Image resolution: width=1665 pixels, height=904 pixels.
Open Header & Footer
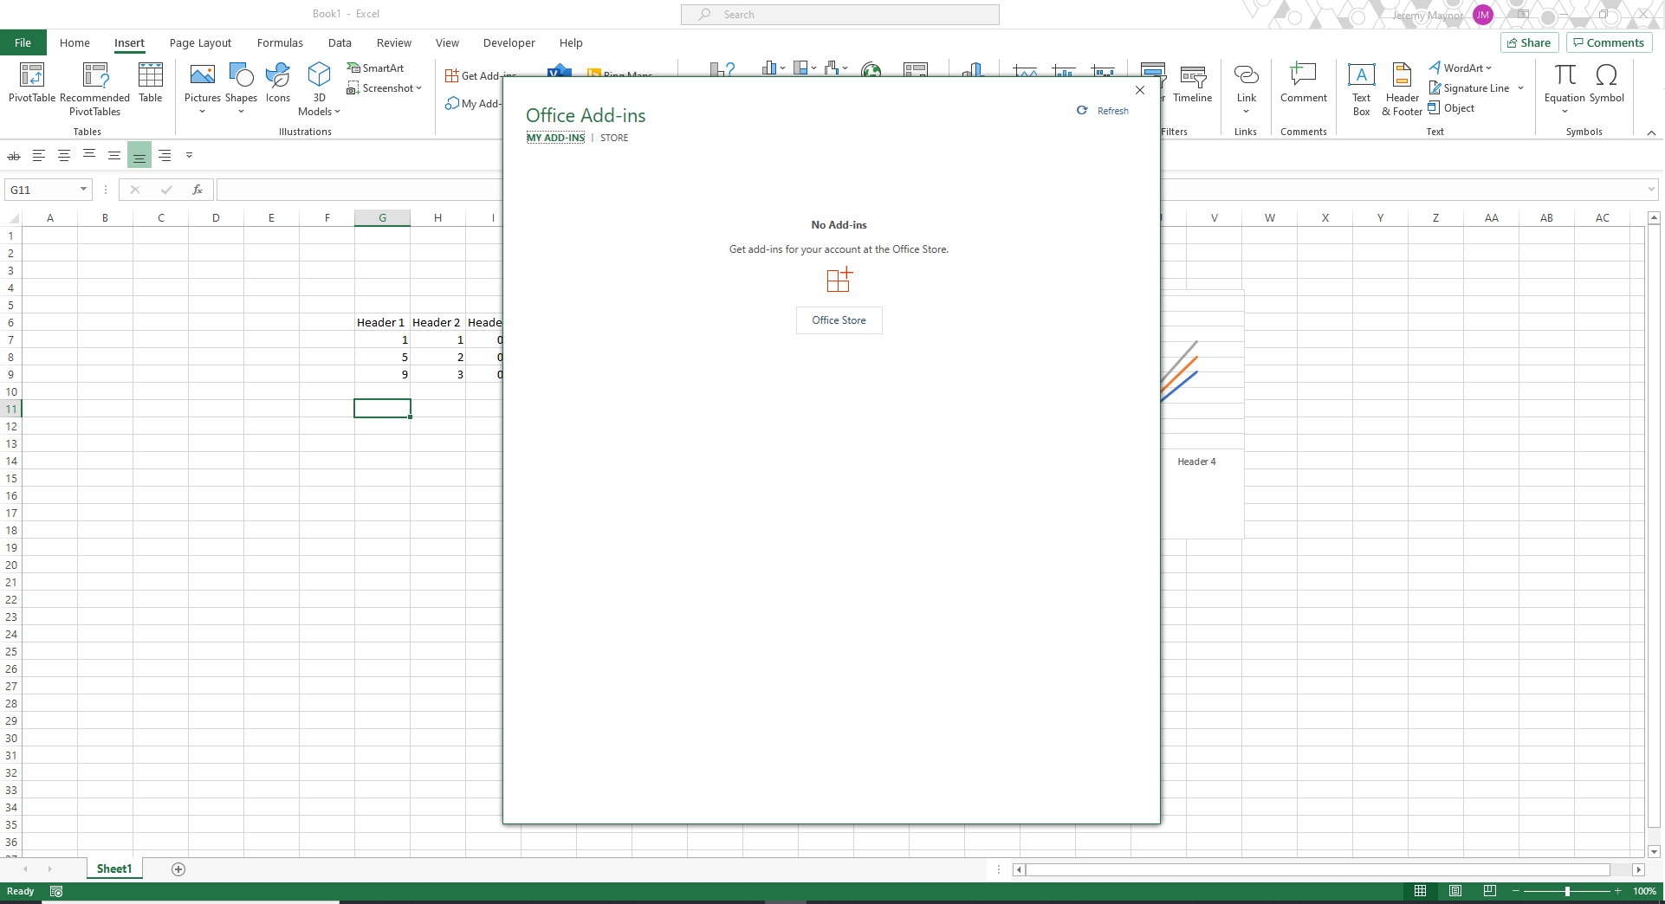coord(1402,89)
